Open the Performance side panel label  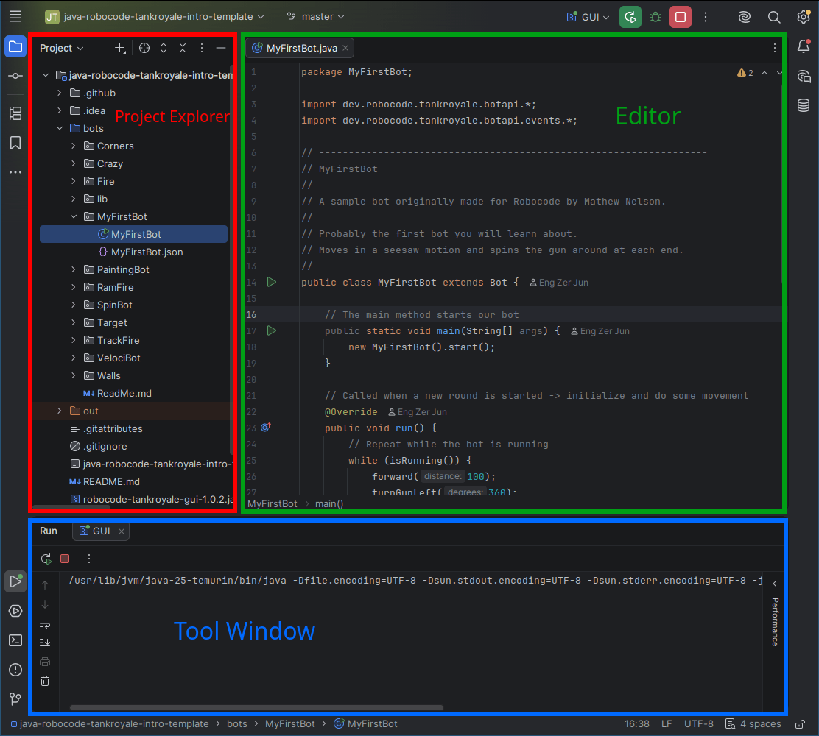click(x=775, y=622)
